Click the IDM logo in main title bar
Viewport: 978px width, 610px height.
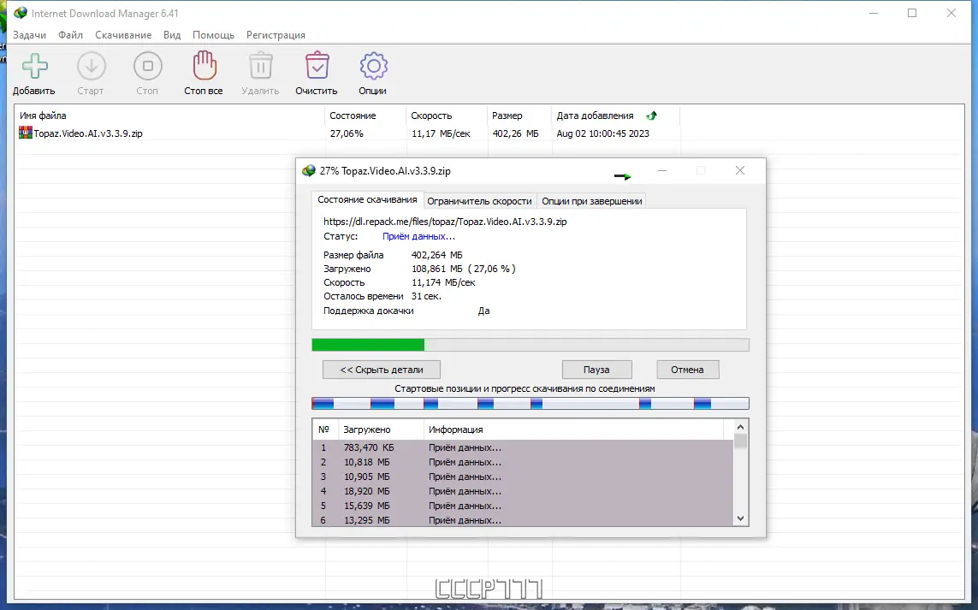pos(20,13)
